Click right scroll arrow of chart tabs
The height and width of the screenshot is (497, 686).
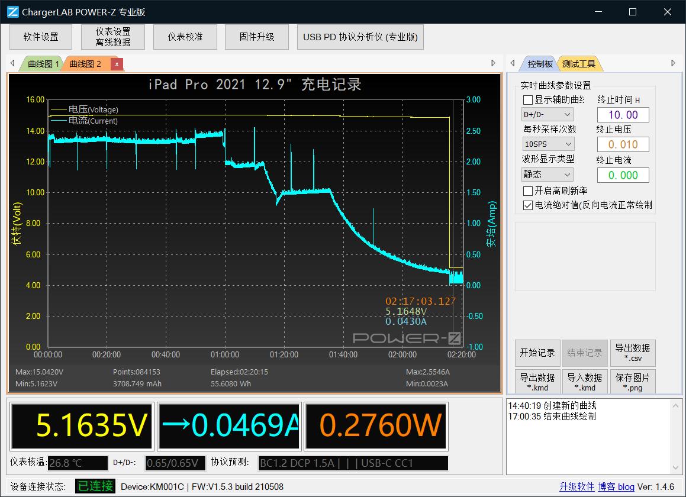click(494, 63)
